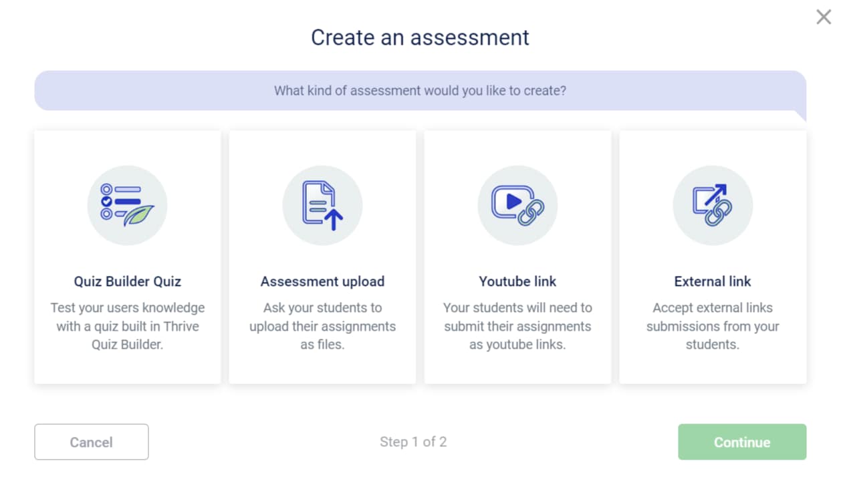This screenshot has height=491, width=843.
Task: Click the outward arrow in the External link icon
Action: 715,195
